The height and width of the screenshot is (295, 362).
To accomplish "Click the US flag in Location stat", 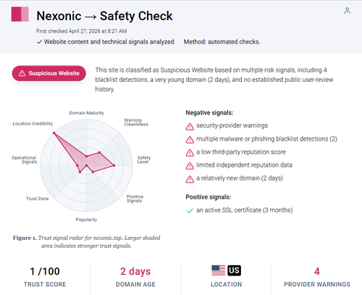I will coord(219,270).
